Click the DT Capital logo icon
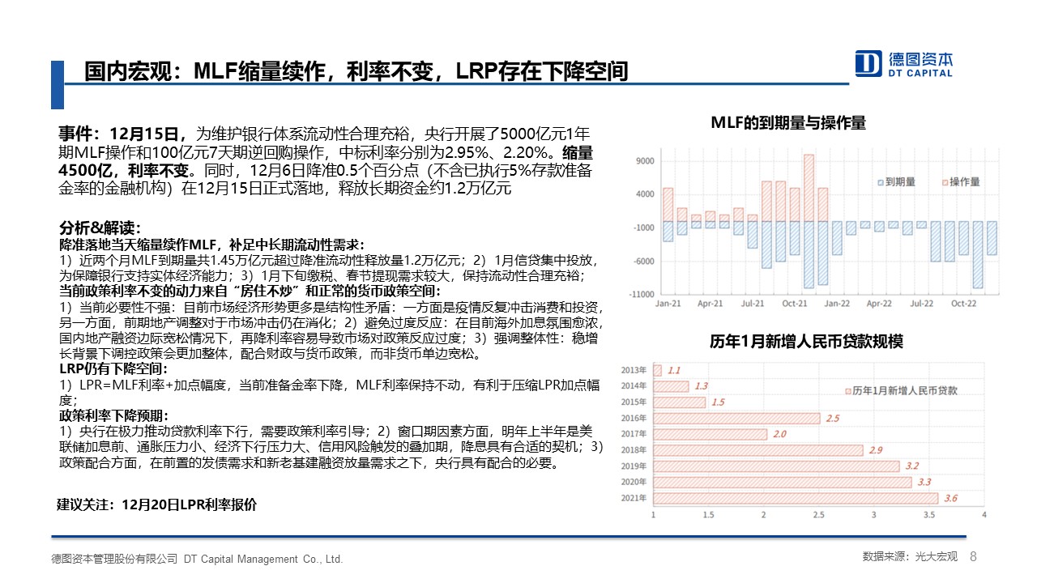Image resolution: width=1037 pixels, height=583 pixels. tap(869, 63)
